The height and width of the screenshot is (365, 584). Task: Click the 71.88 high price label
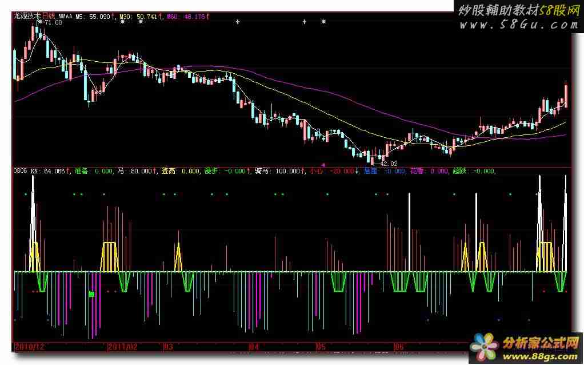(x=53, y=22)
